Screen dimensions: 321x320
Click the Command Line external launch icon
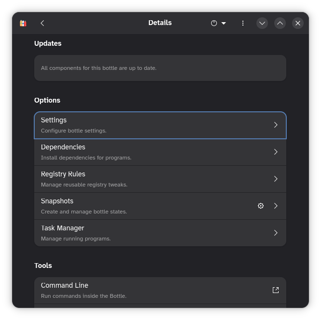point(276,290)
